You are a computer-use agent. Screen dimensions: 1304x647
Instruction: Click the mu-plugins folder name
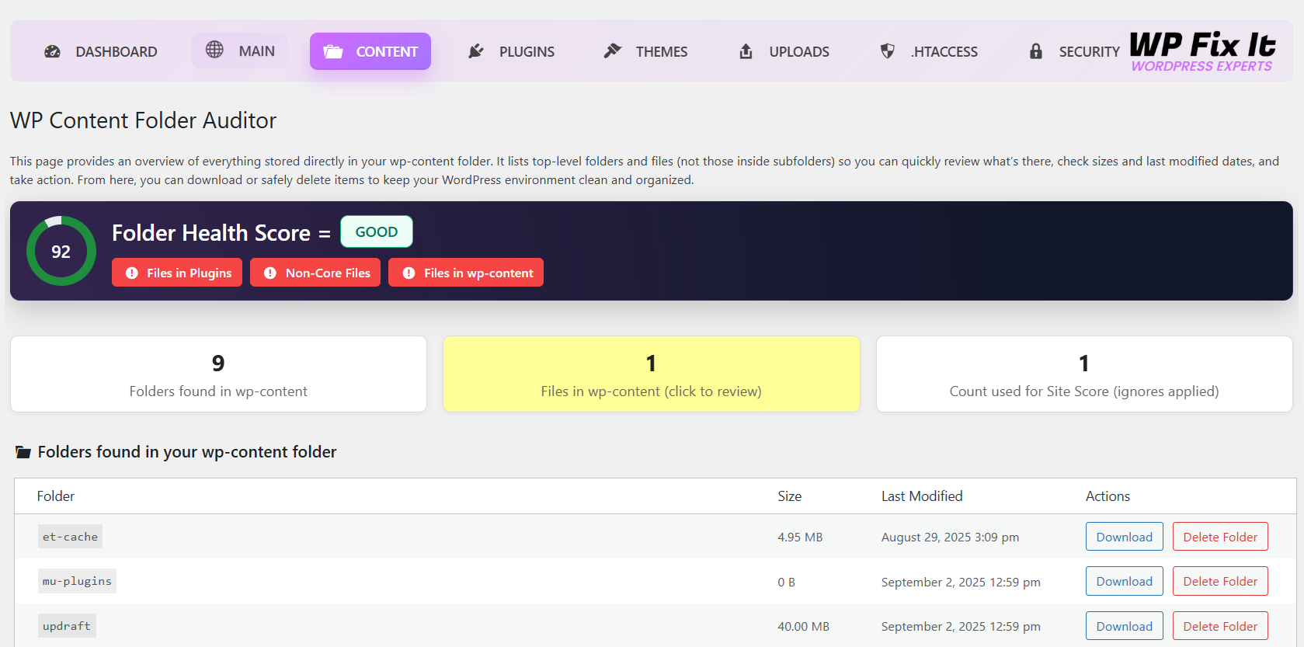point(77,581)
